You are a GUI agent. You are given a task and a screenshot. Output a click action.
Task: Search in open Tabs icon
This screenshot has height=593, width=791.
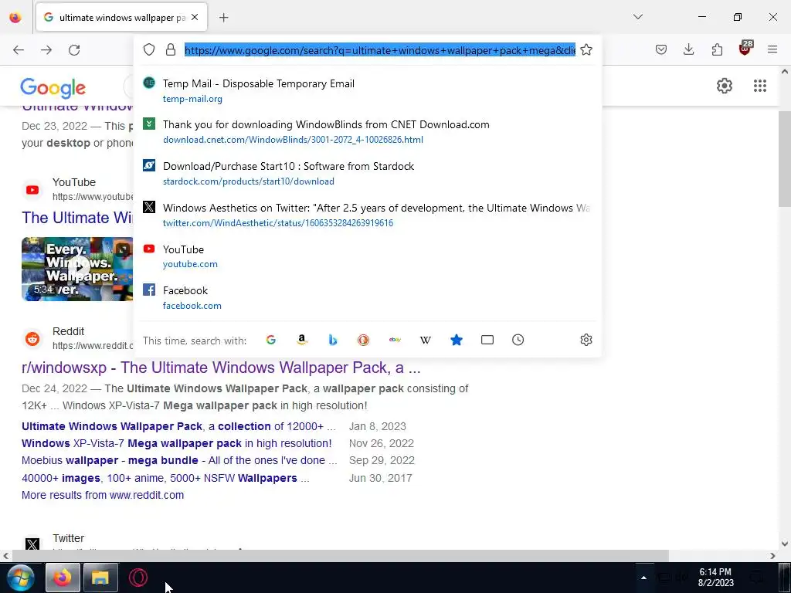[x=487, y=340]
